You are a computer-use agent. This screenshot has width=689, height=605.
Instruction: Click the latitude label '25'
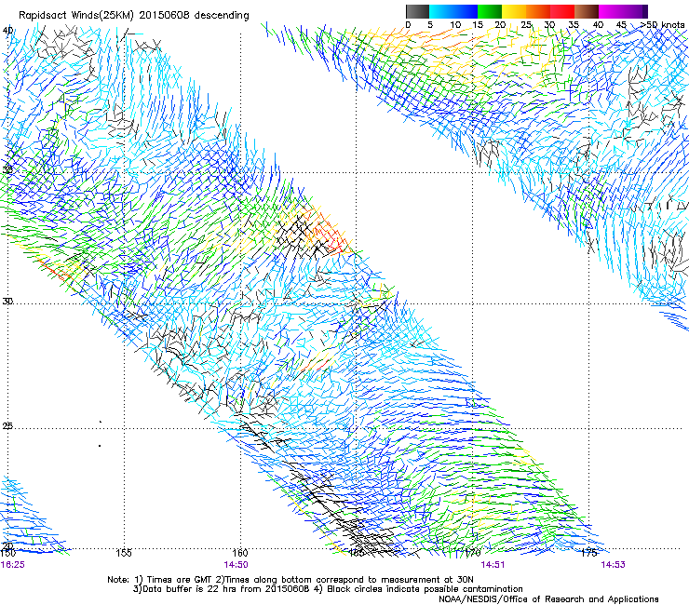(x=7, y=426)
